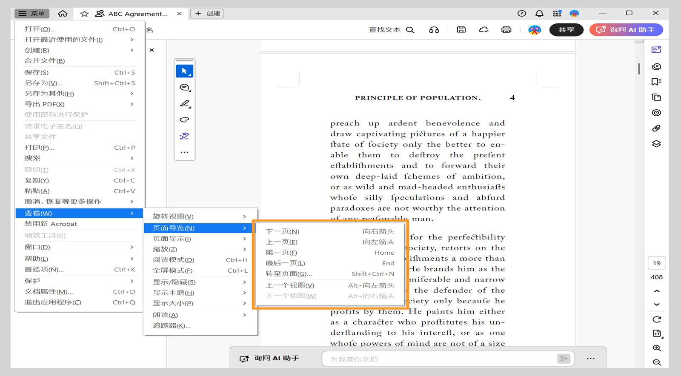Expand the 旋转视图(V) submenu

click(x=200, y=216)
